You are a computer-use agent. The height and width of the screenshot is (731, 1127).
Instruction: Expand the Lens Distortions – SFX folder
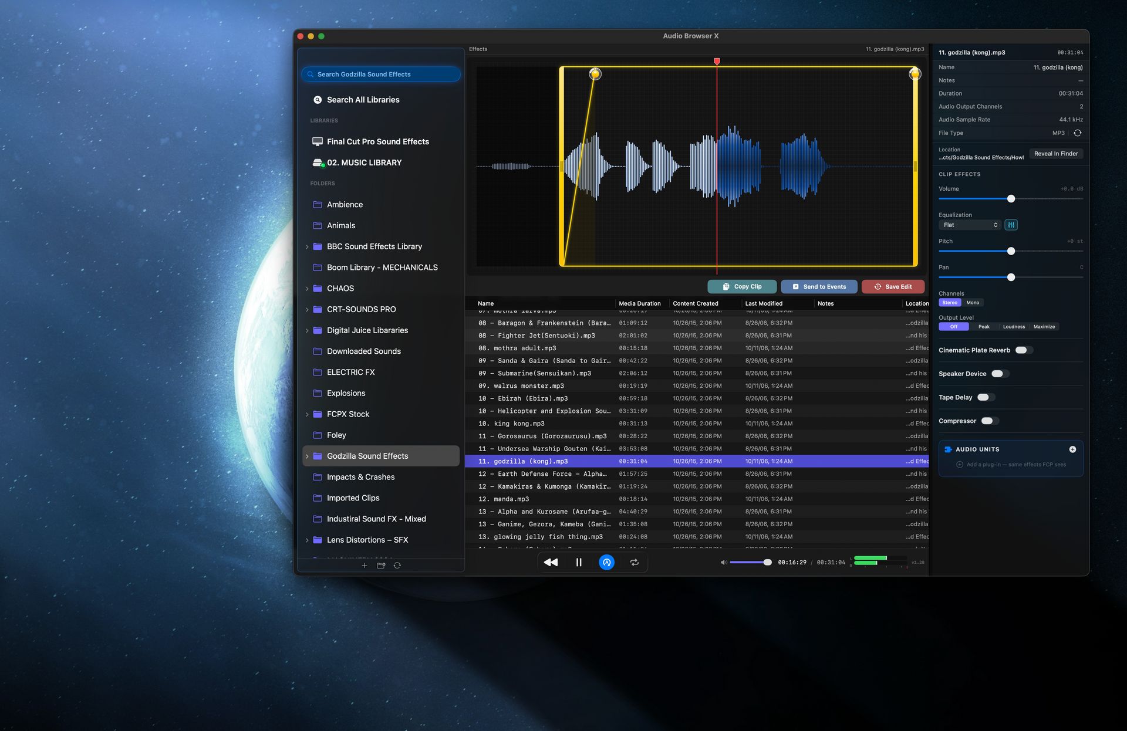point(307,540)
